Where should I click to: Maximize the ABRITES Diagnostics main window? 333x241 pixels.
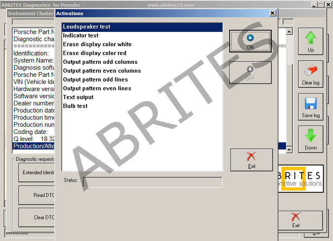click(321, 5)
